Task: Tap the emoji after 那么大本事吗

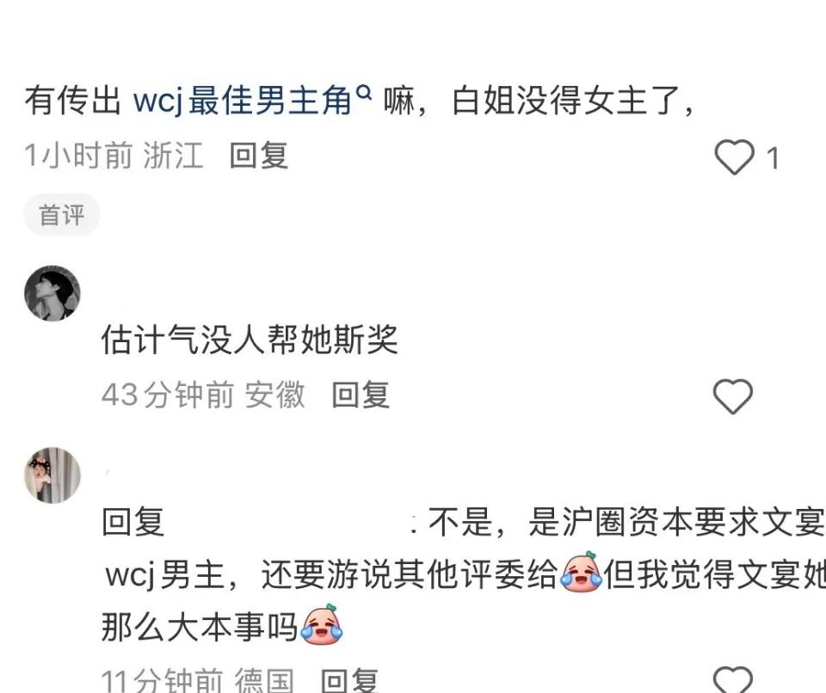Action: pyautogui.click(x=321, y=624)
